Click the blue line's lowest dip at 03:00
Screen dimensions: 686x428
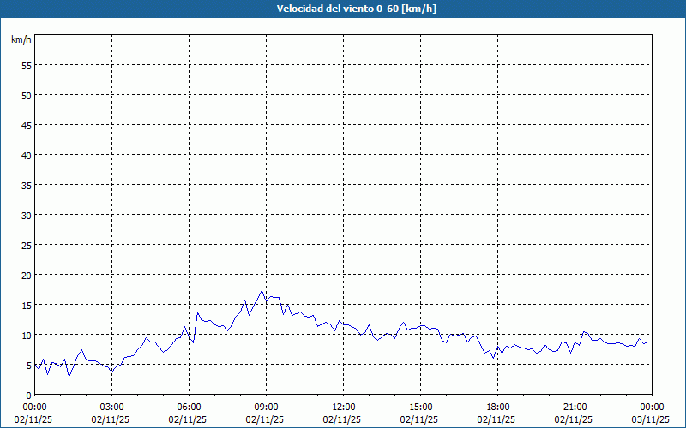pyautogui.click(x=111, y=371)
